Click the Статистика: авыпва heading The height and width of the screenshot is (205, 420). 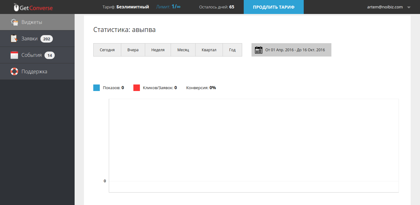[124, 30]
